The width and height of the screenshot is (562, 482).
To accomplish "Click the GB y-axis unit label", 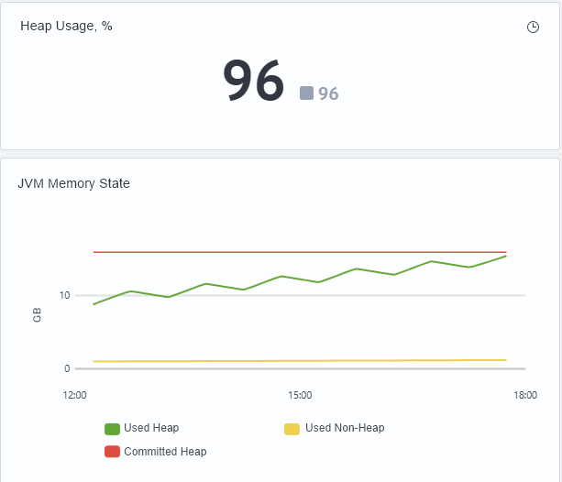I will click(x=37, y=315).
